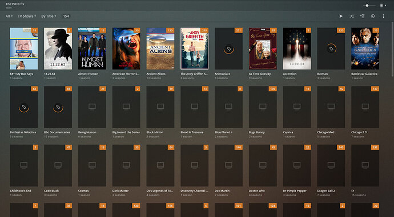Viewport: 394px width, 217px height.
Task: Click the Dragon Ball Z placeholder icon
Action: [x=331, y=165]
